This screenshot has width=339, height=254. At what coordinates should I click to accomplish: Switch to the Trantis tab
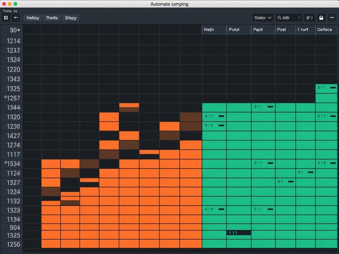(52, 18)
